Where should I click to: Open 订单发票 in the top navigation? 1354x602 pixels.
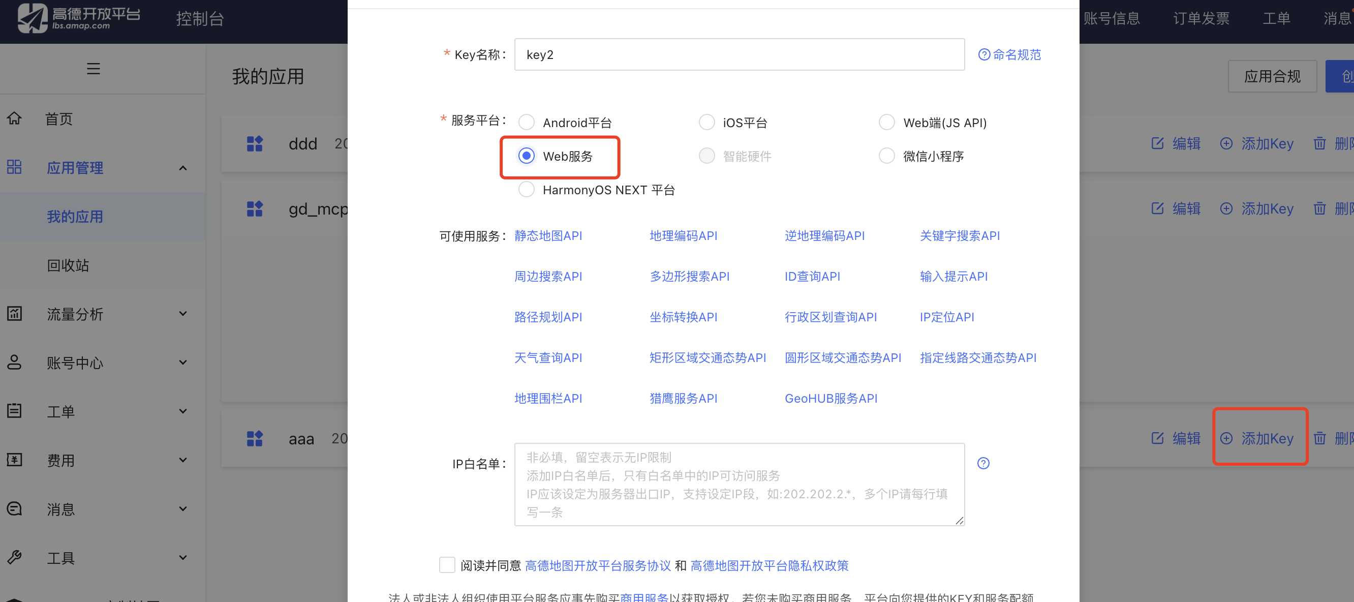1201,18
